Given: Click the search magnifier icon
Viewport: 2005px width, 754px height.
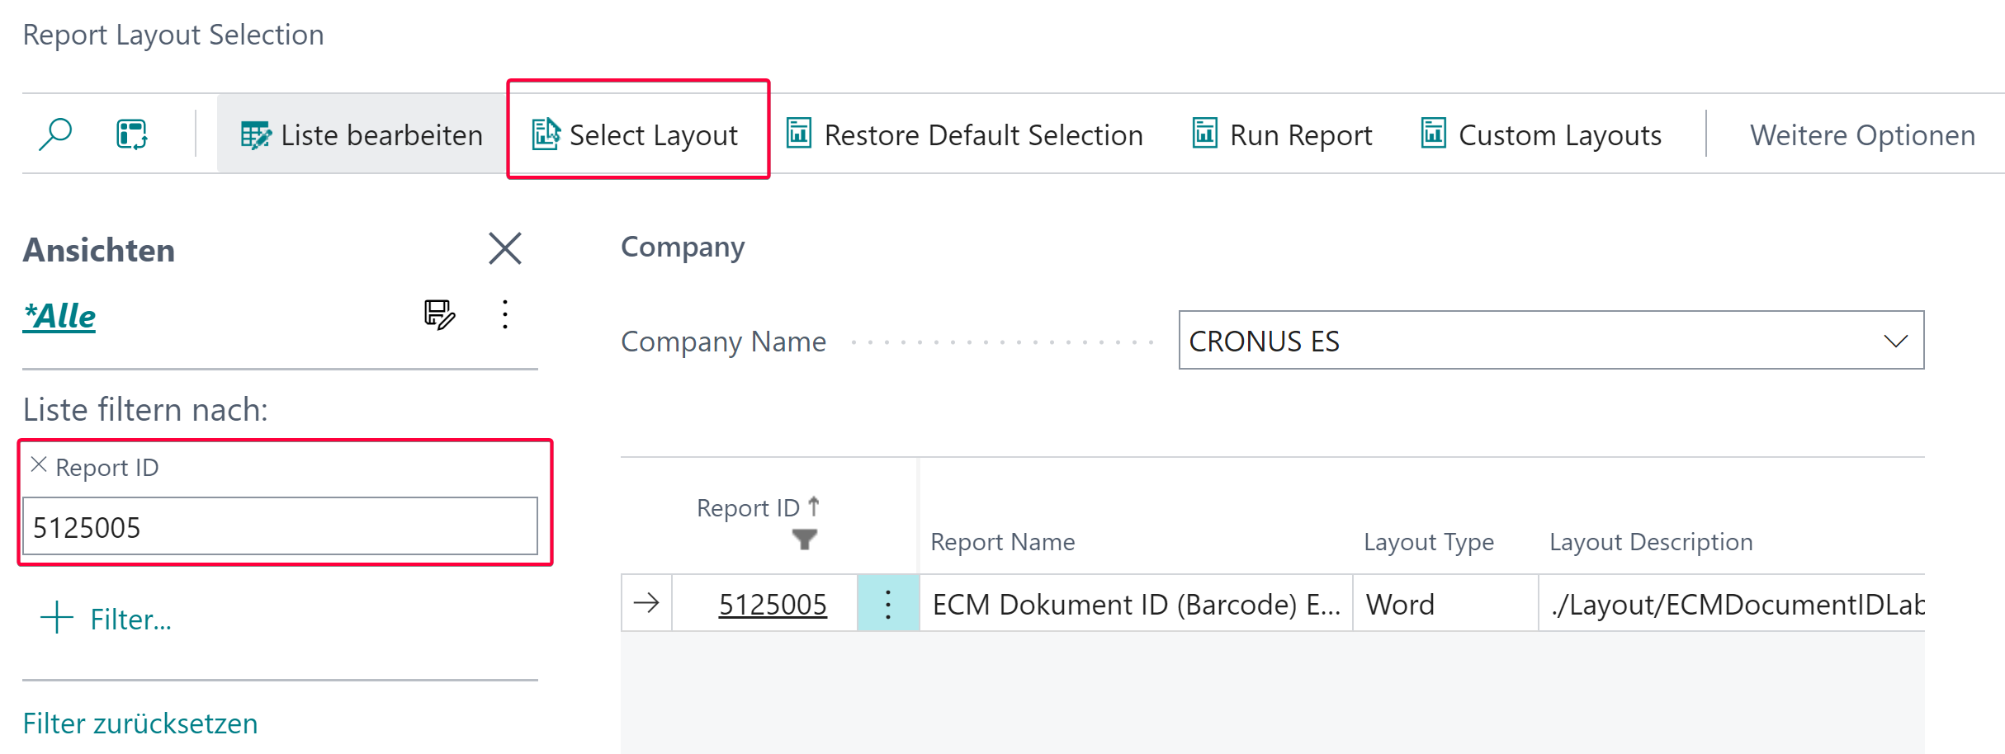Looking at the screenshot, I should tap(55, 134).
